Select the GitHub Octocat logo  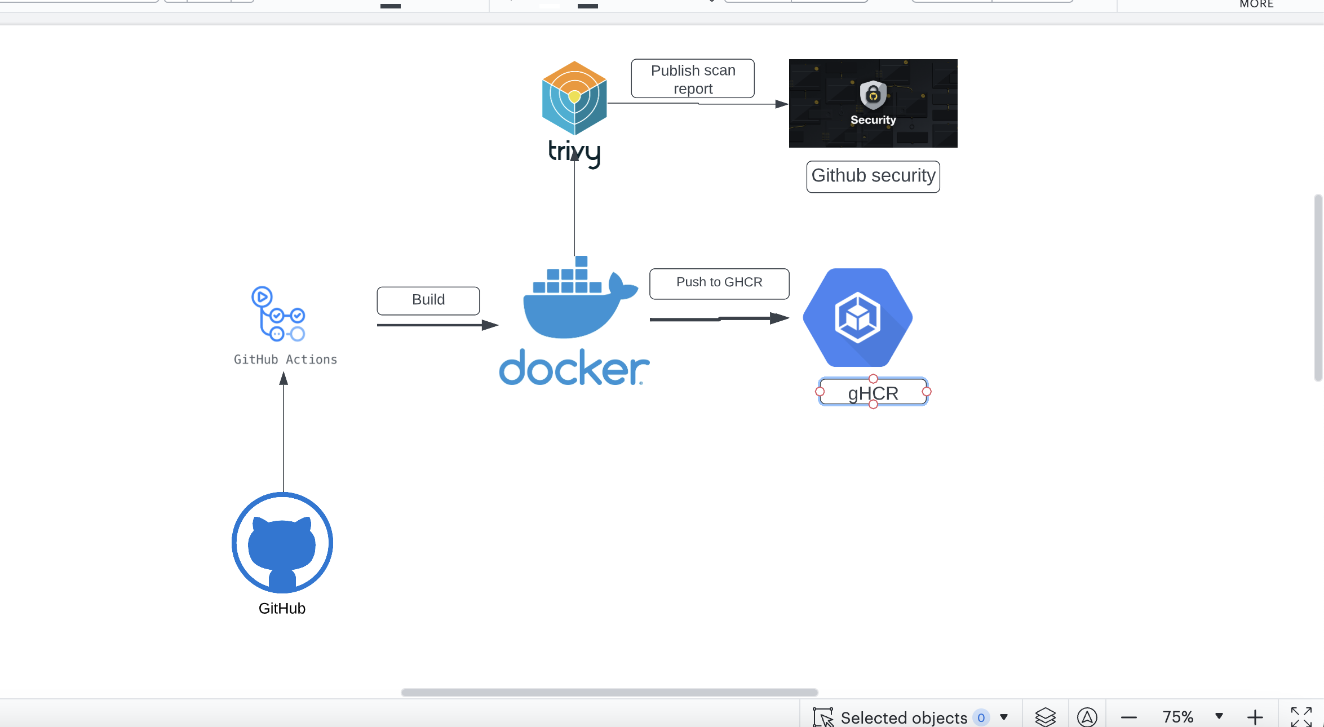(282, 542)
